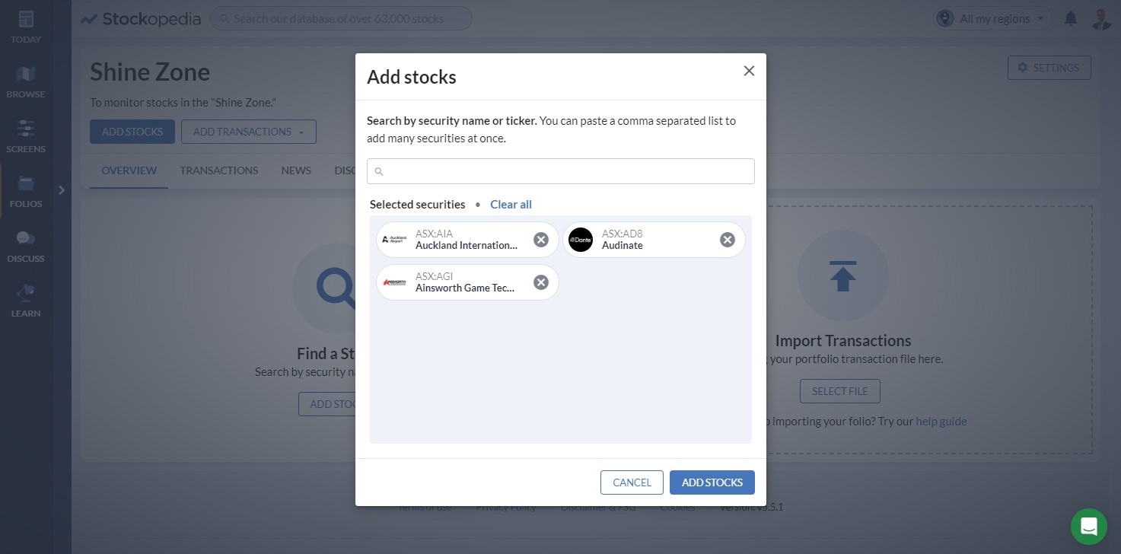Screen dimensions: 1121x554
Task: Switch to the OVERVIEW tab
Action: pos(129,170)
